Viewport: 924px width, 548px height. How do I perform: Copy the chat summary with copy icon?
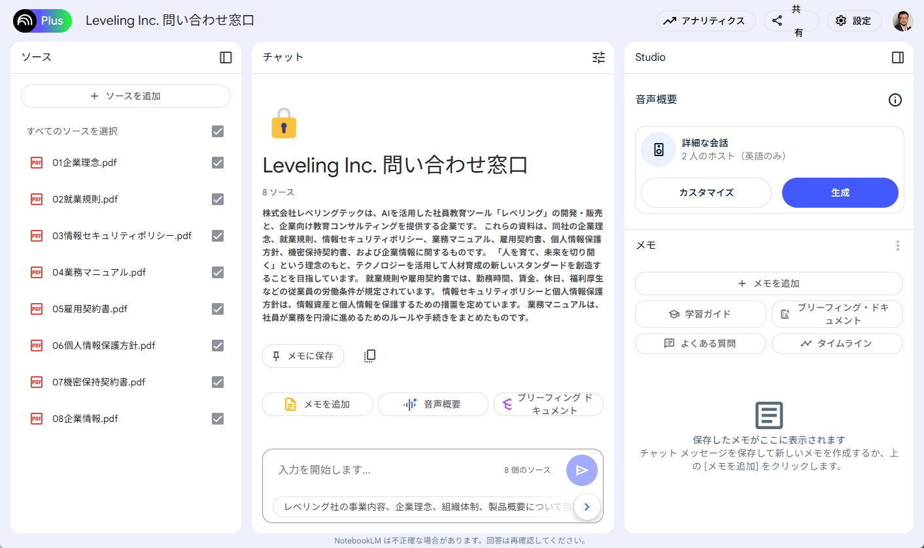(369, 355)
